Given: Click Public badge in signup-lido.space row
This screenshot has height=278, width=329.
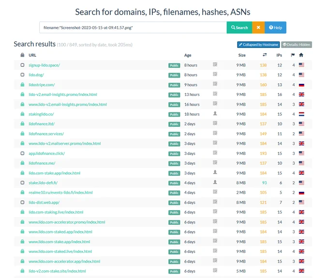Looking at the screenshot, I should [x=174, y=65].
